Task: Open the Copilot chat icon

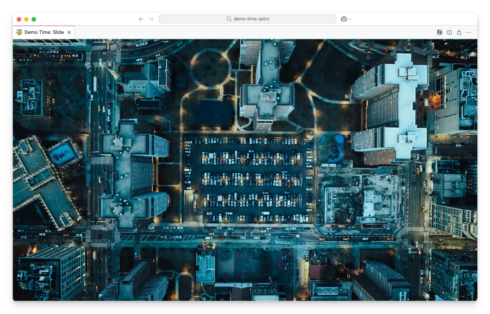Action: (x=344, y=19)
